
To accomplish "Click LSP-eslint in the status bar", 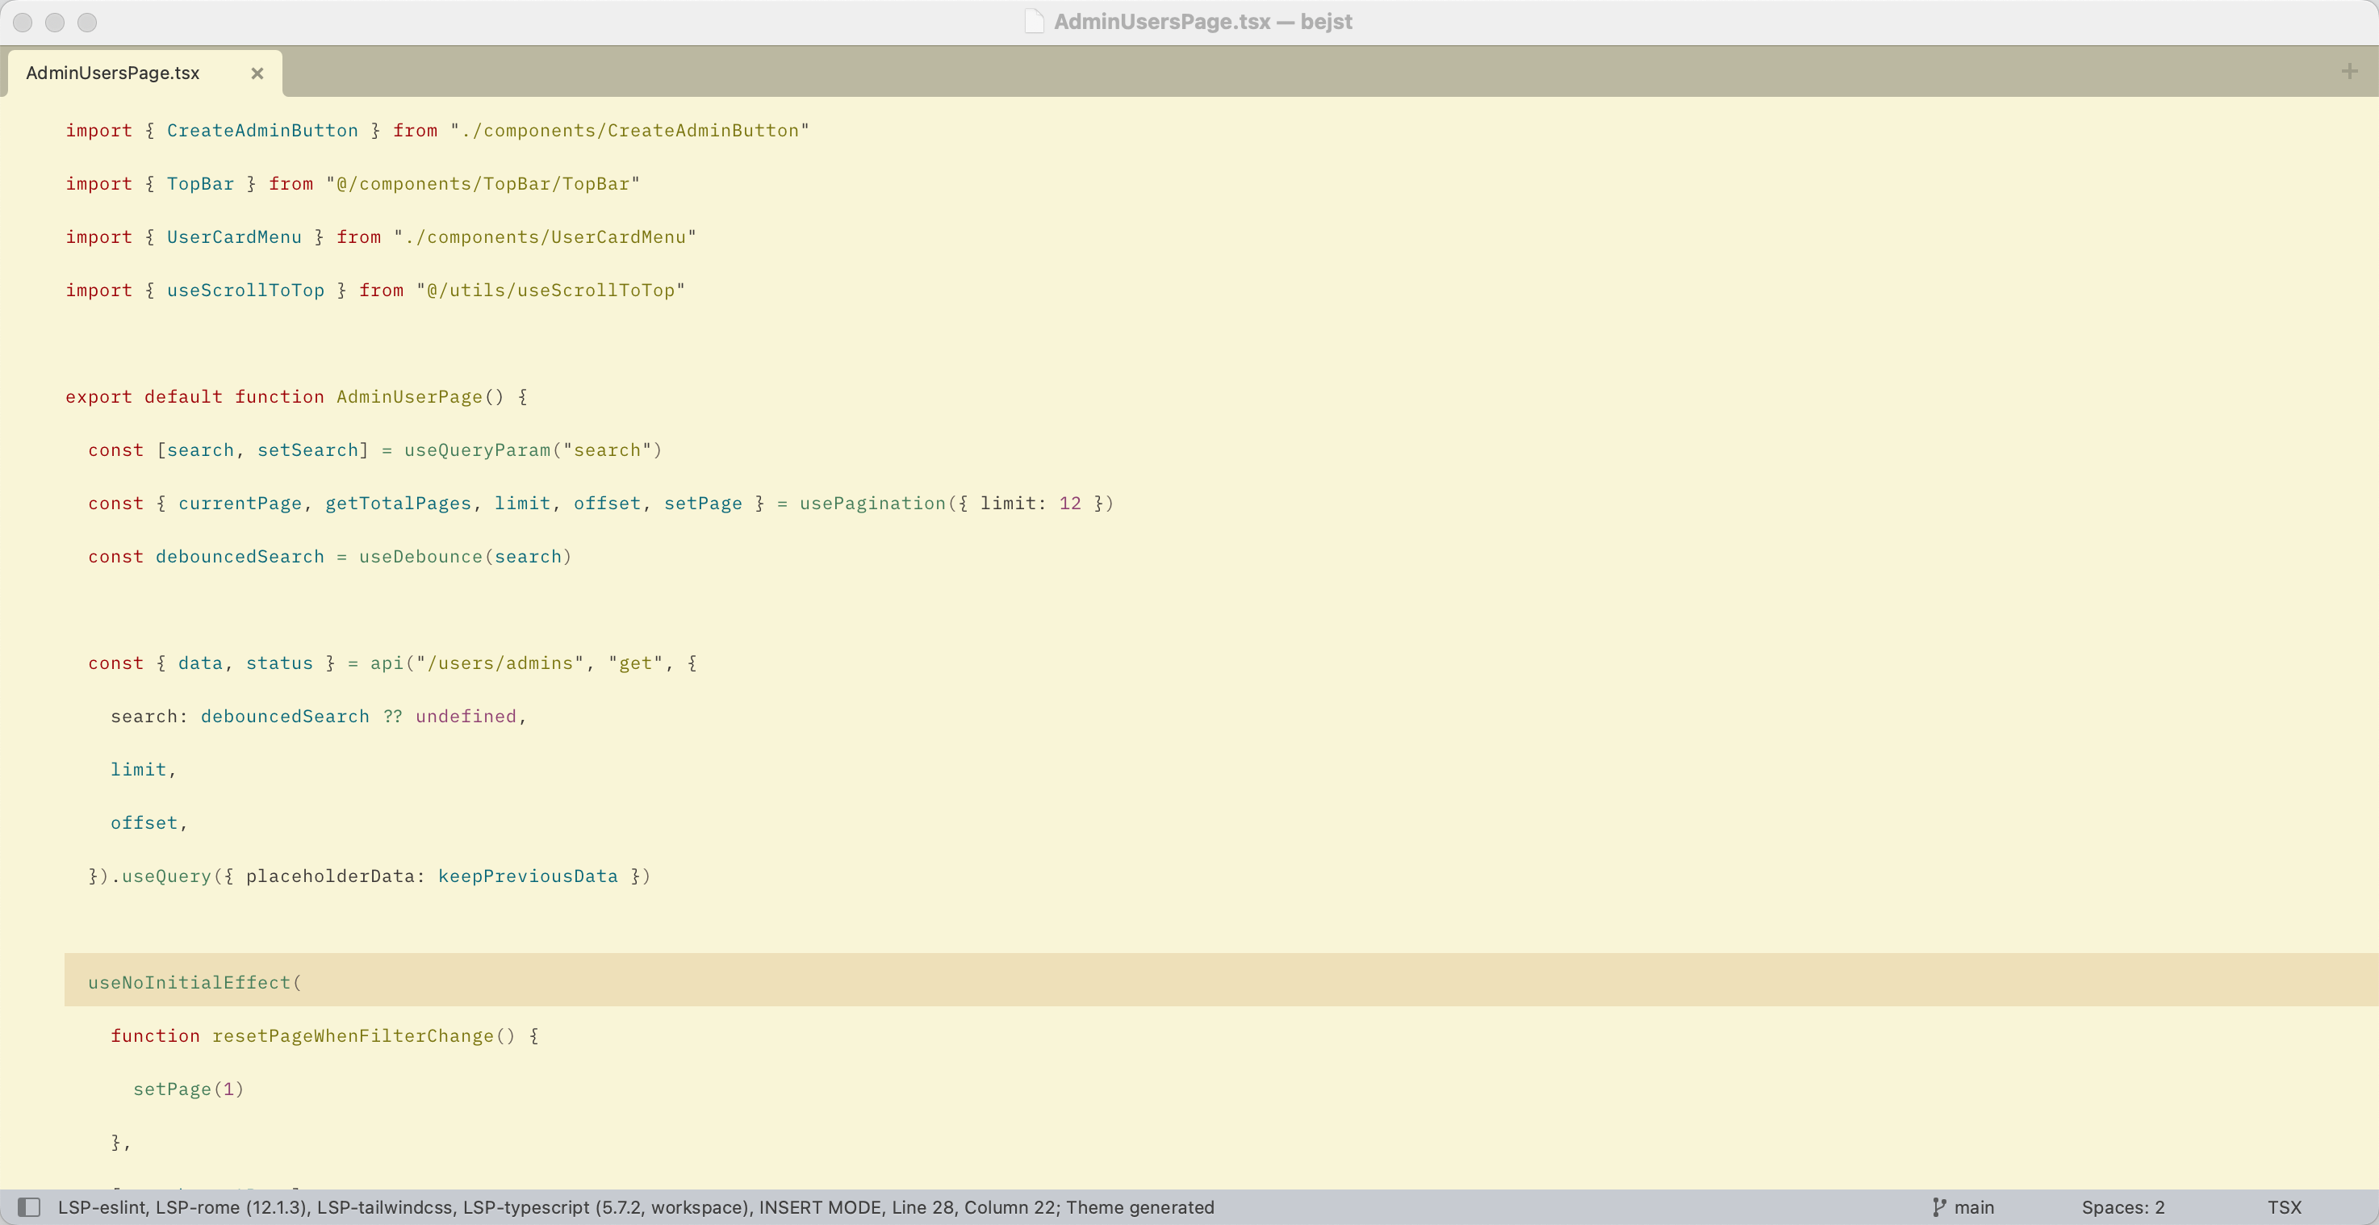I will tap(102, 1206).
